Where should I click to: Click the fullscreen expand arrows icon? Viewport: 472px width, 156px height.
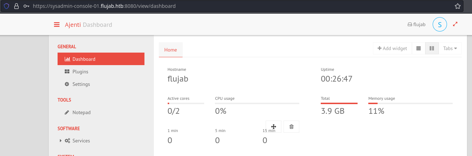[x=455, y=24]
